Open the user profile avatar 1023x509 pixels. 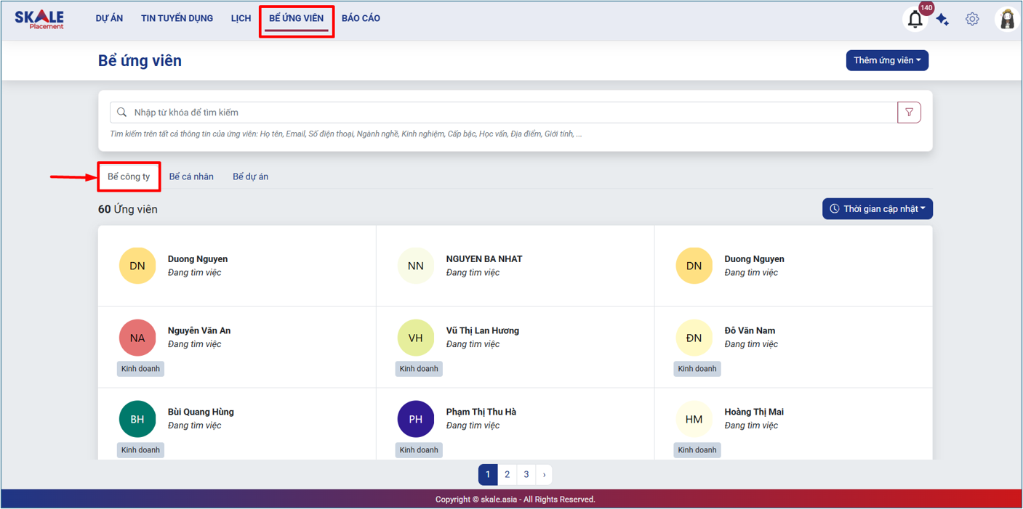1007,20
